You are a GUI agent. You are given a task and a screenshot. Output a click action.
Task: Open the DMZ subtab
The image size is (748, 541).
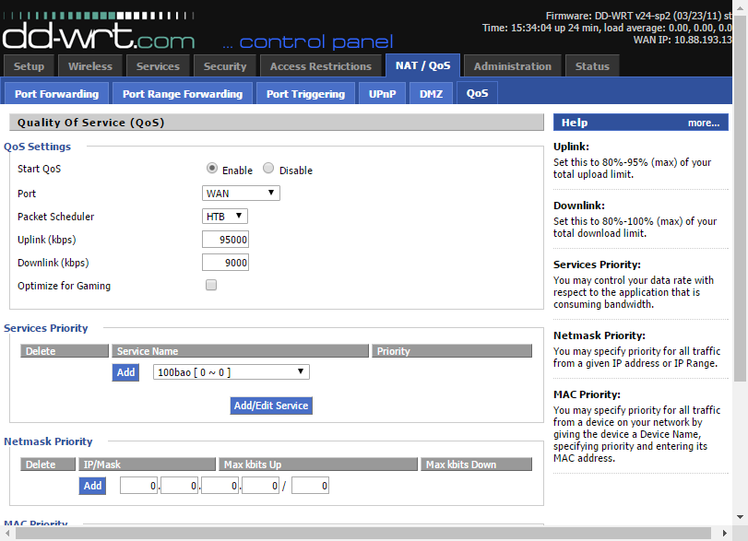(431, 94)
